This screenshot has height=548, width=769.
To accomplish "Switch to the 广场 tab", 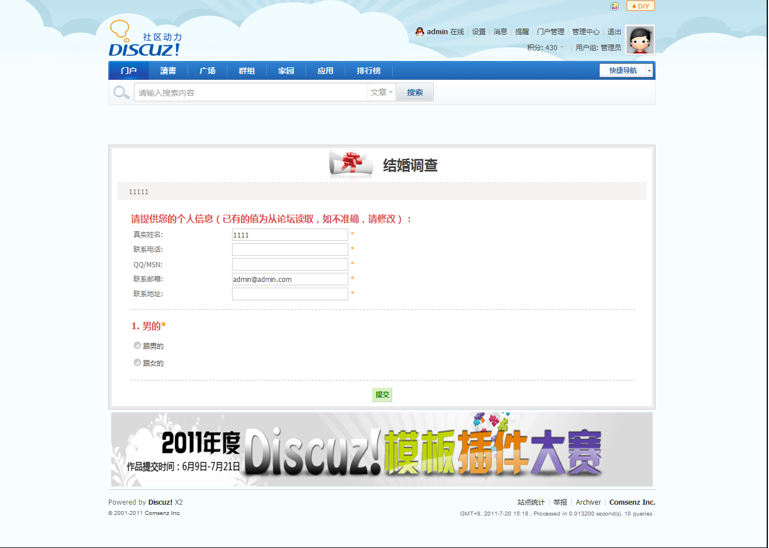I will [x=207, y=71].
